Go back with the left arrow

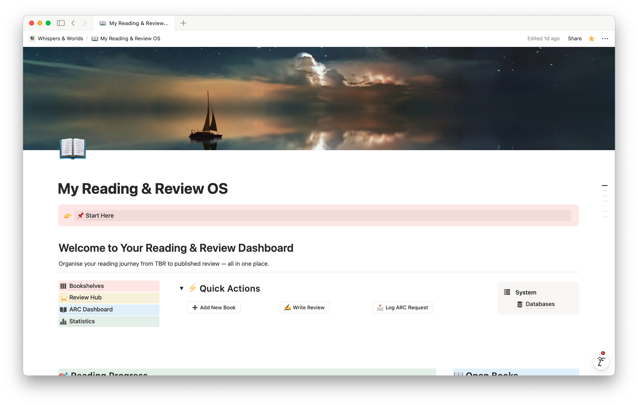click(x=73, y=23)
